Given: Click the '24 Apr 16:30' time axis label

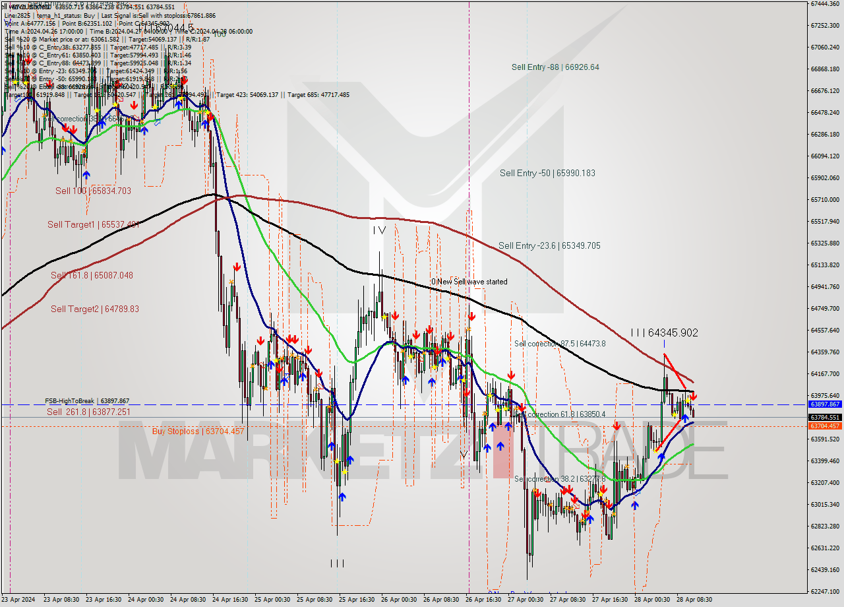Looking at the screenshot, I should (229, 600).
